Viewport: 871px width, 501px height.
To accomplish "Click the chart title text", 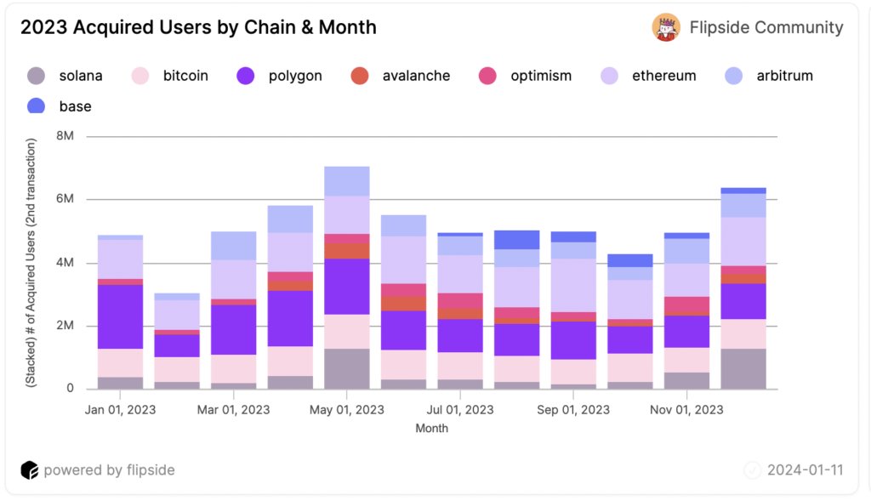I will [198, 27].
